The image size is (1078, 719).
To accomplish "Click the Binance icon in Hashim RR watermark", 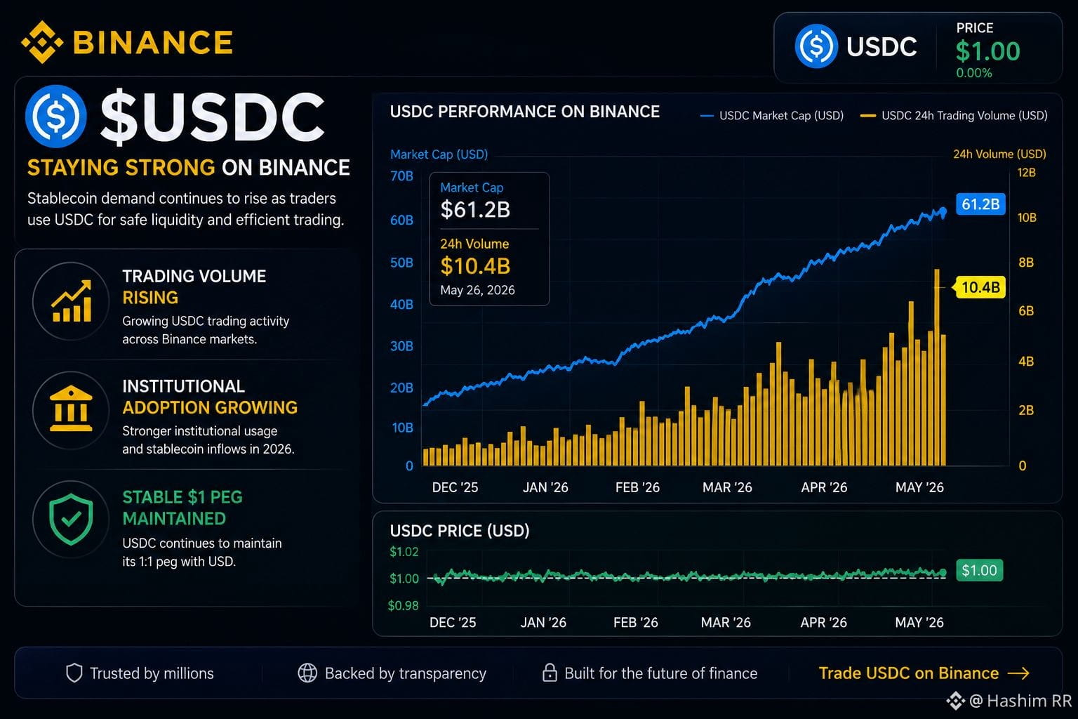I will coord(955,700).
